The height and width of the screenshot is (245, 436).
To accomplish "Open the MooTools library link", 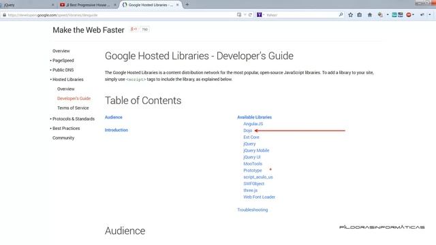I will click(253, 164).
